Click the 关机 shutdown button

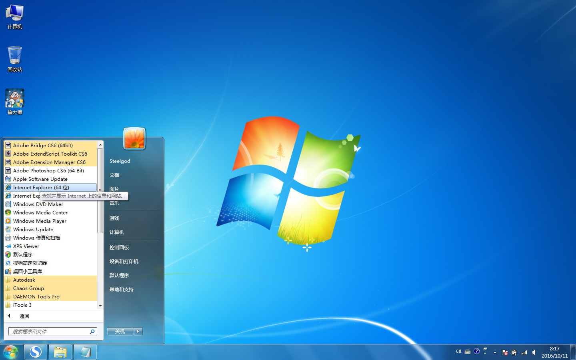point(120,331)
